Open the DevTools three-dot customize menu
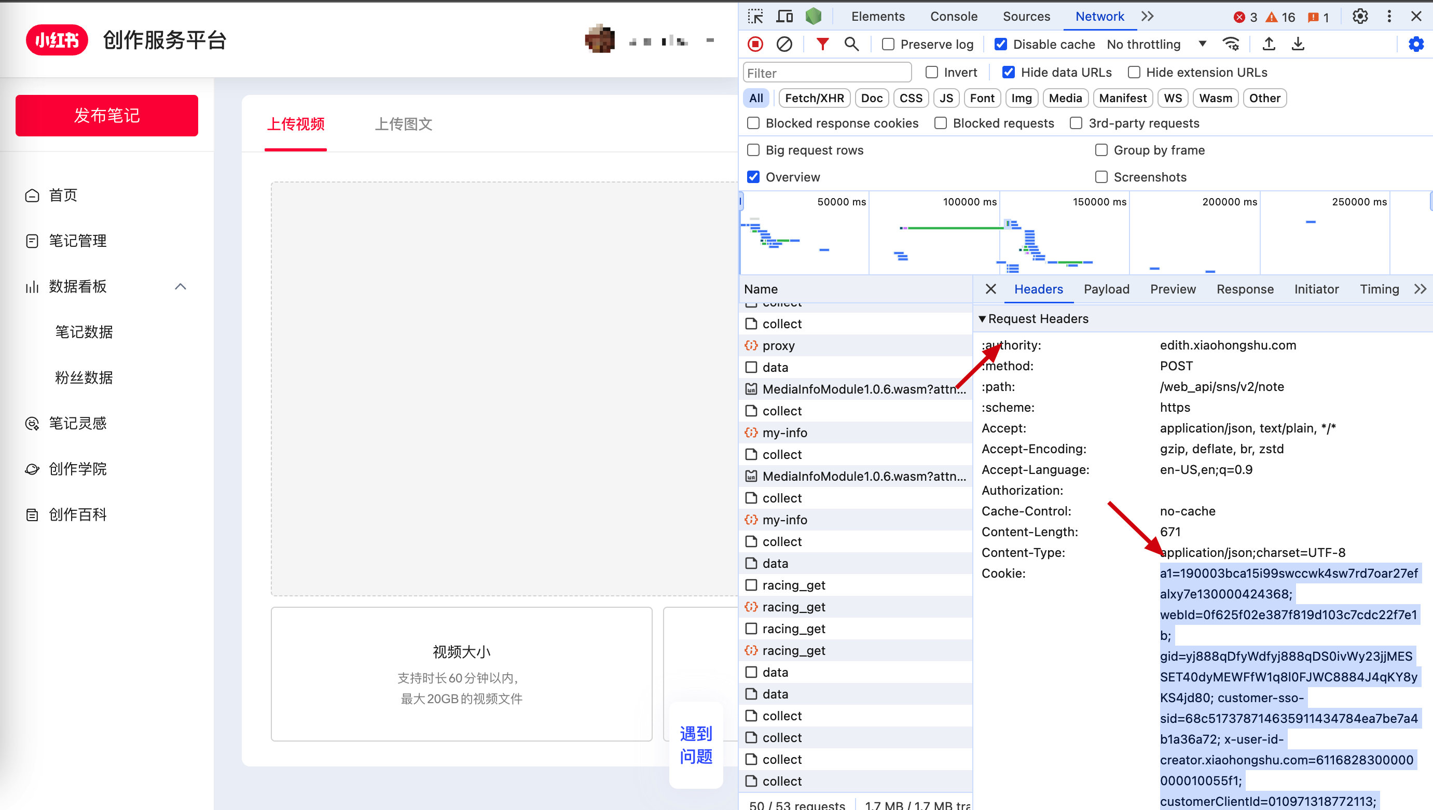 pyautogui.click(x=1389, y=17)
